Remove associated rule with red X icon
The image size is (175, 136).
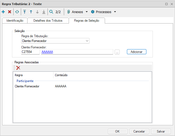[x=18, y=68]
